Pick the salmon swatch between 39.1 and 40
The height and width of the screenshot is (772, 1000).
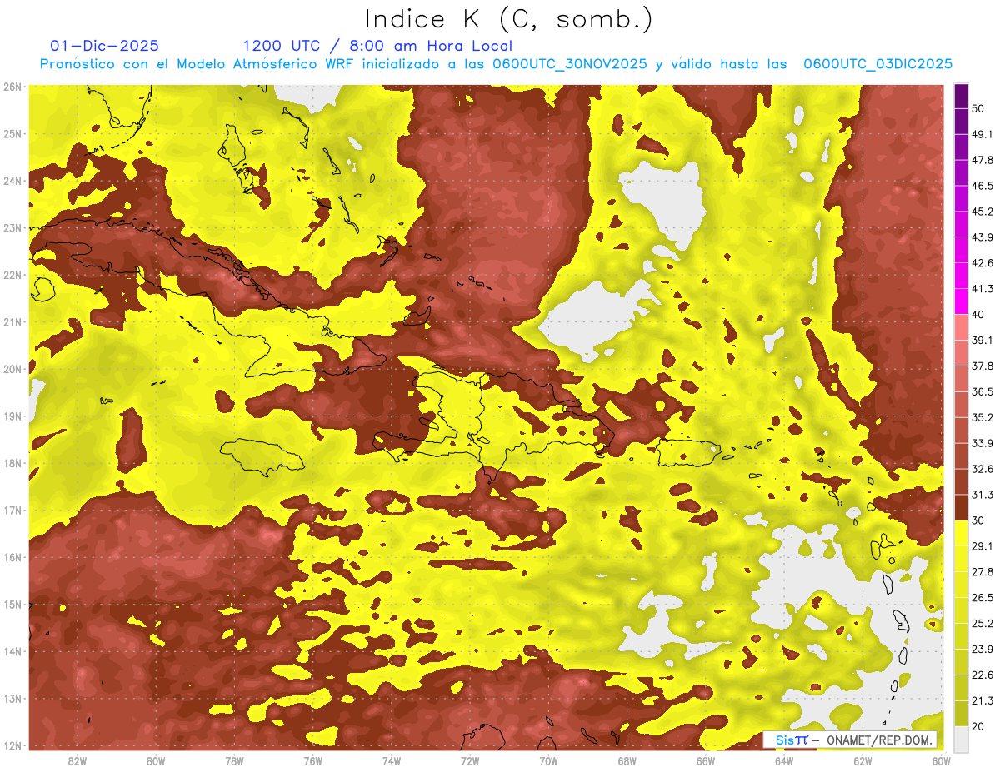tap(961, 327)
